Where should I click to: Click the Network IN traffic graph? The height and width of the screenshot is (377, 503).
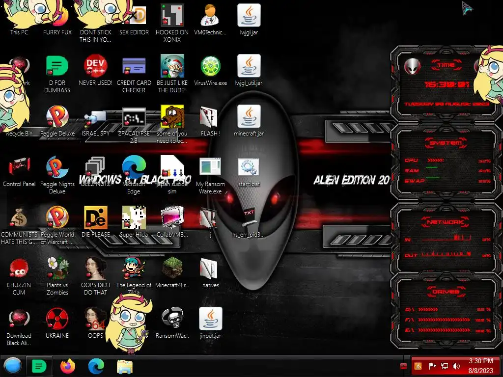click(446, 238)
